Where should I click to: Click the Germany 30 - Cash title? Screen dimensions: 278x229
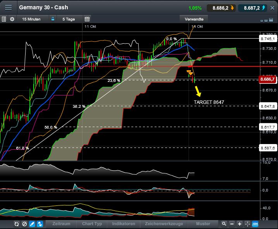44,7
